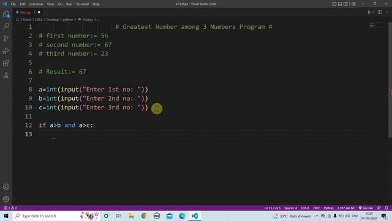Open editor More Actions ellipsis

pos(386,12)
